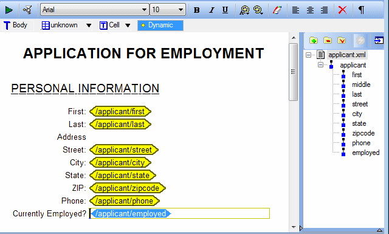The height and width of the screenshot is (234, 389).
Task: Click the remove data source folder icon
Action: point(328,40)
